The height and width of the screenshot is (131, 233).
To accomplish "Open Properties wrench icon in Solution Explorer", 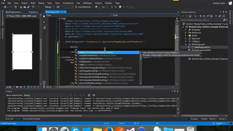I will [x=220, y=16].
